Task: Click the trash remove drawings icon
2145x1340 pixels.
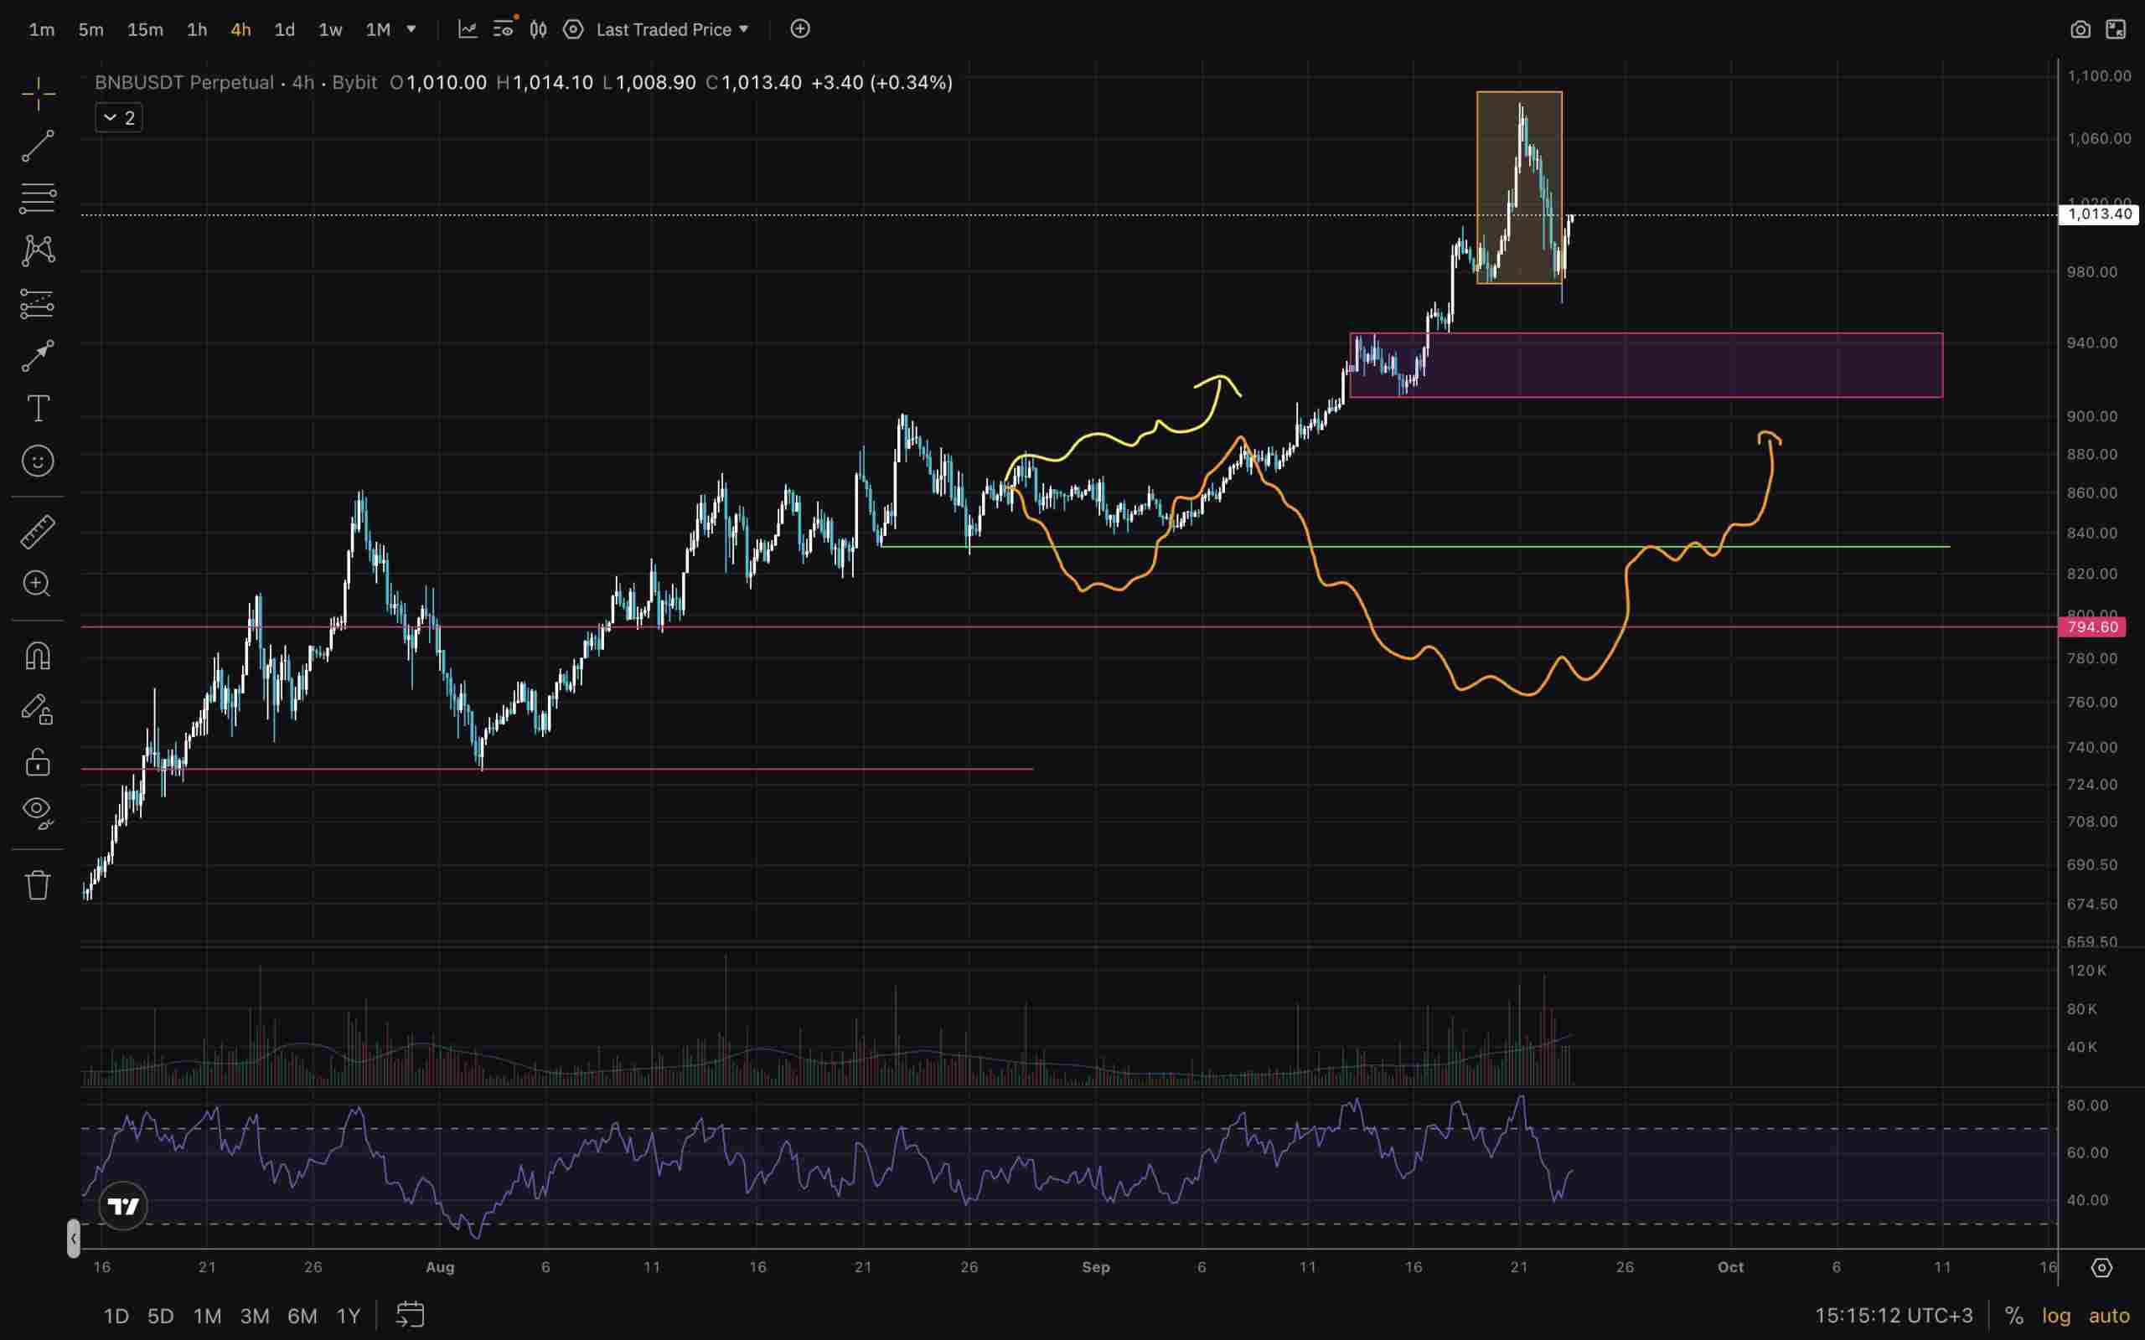Action: [37, 884]
